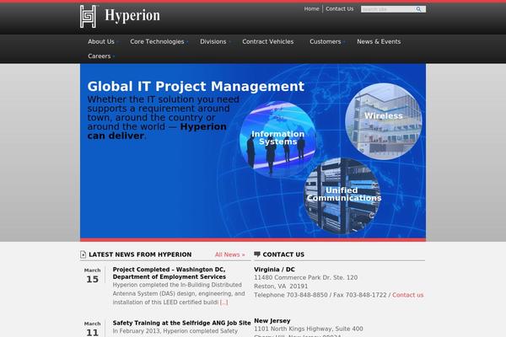Open the About Us menu

click(101, 41)
